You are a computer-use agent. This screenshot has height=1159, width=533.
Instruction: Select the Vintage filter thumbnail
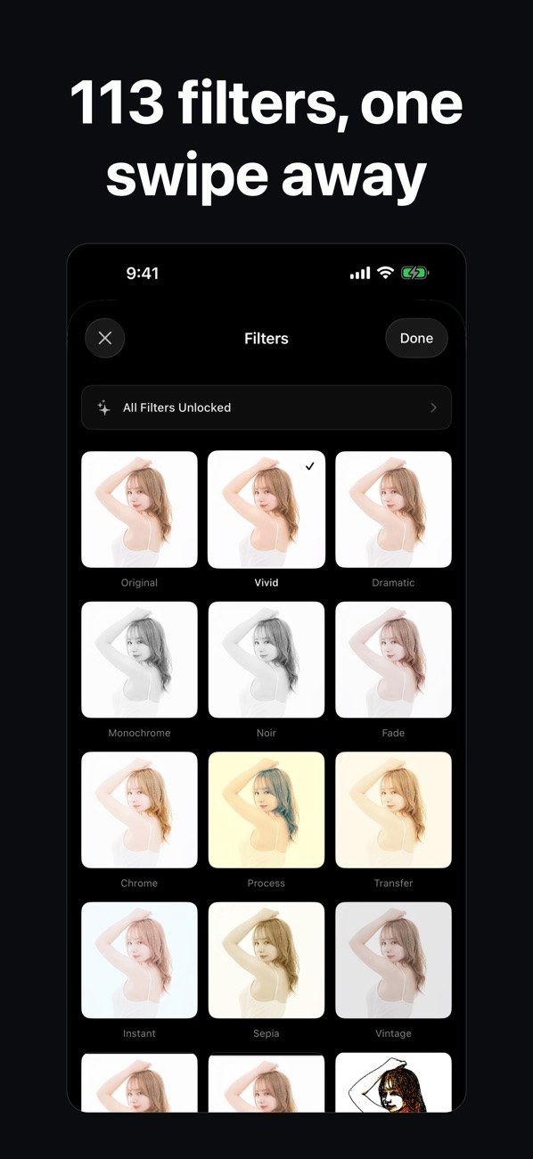click(x=393, y=960)
